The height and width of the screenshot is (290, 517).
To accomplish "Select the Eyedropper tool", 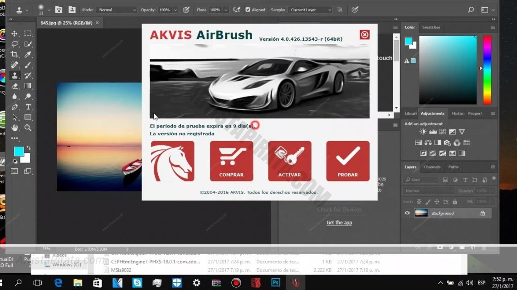I will point(28,55).
